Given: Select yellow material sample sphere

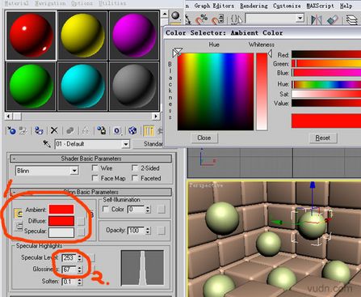Looking at the screenshot, I should (82, 36).
